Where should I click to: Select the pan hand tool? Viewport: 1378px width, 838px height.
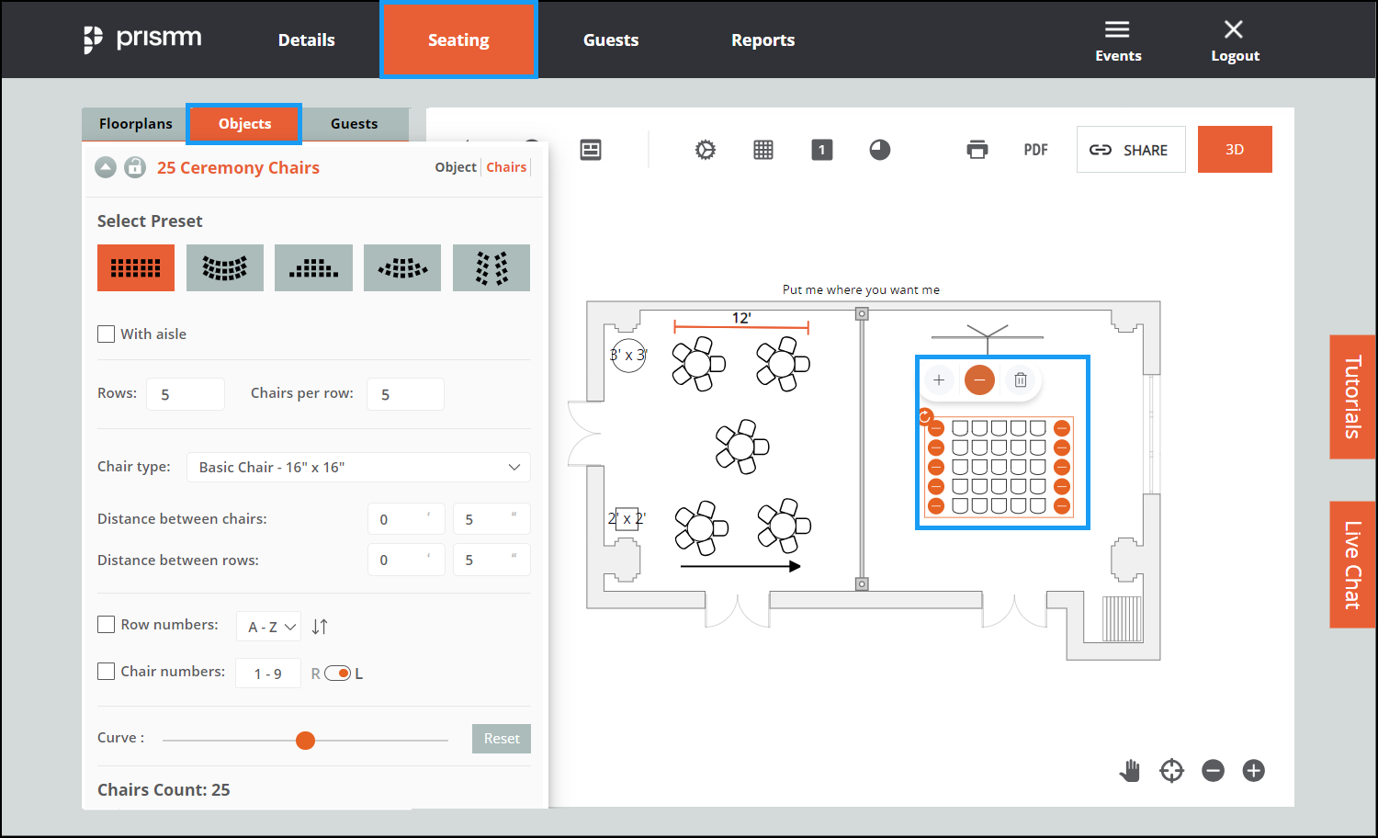pos(1130,771)
